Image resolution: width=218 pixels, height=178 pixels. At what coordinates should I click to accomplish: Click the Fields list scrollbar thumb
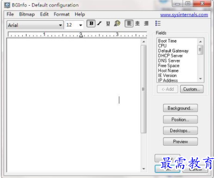coord(201,50)
